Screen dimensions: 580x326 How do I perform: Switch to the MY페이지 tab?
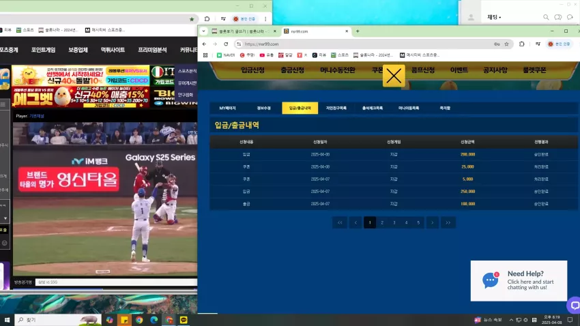[227, 108]
